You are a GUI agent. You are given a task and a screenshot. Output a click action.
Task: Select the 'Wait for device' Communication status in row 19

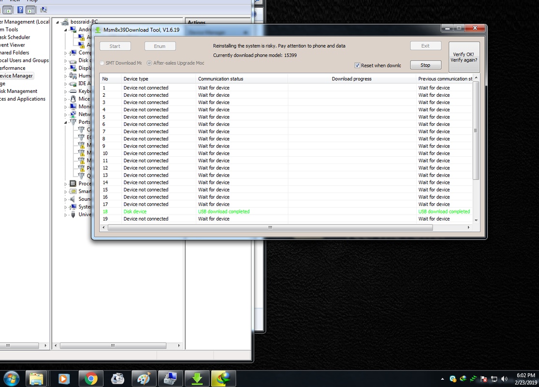point(214,219)
